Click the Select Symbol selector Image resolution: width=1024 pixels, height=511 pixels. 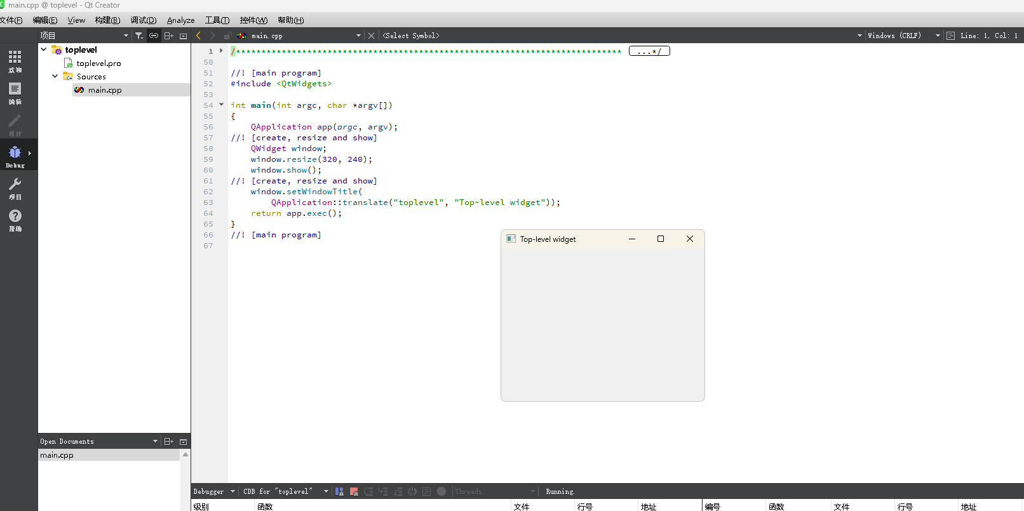point(411,36)
